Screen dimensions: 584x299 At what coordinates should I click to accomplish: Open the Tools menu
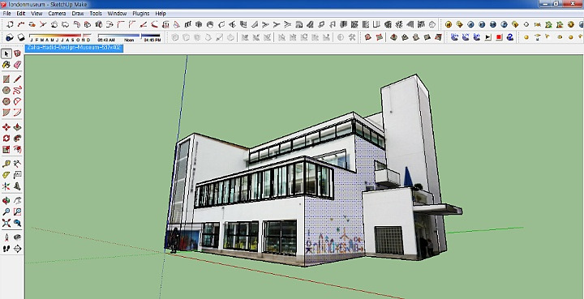(96, 14)
